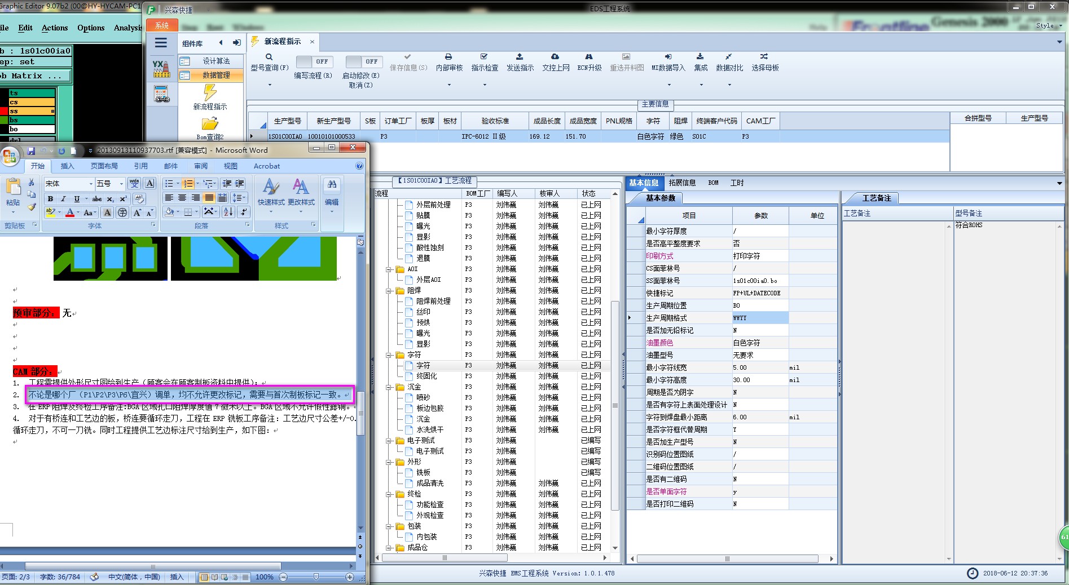Click the YX factory sidebar icon

point(161,68)
